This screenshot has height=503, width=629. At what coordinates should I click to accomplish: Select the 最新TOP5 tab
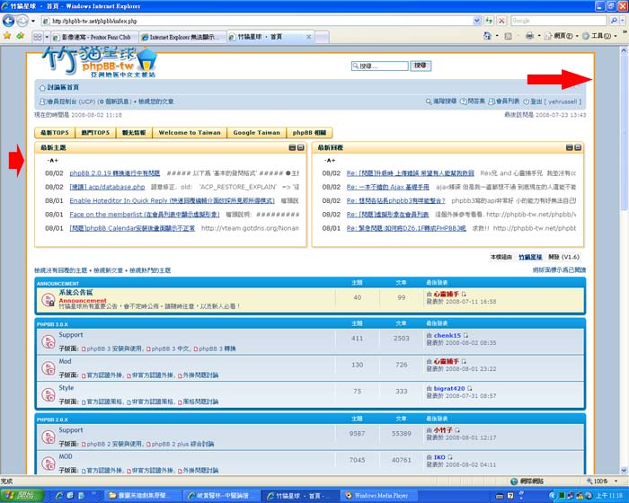coord(55,132)
